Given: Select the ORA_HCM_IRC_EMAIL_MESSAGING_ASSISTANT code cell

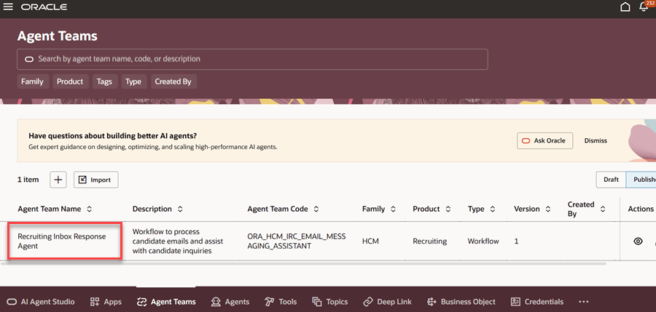Looking at the screenshot, I should point(297,241).
